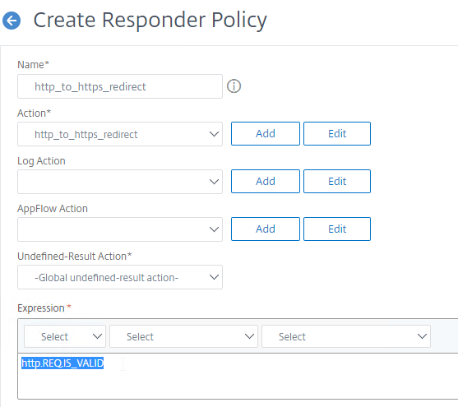458x407 pixels.
Task: Open the Action dropdown showing http_to_https_redirect
Action: point(120,134)
